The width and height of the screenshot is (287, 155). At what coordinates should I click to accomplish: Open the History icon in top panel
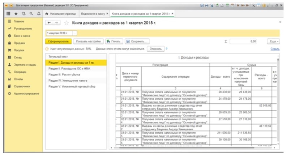pyautogui.click(x=24, y=14)
